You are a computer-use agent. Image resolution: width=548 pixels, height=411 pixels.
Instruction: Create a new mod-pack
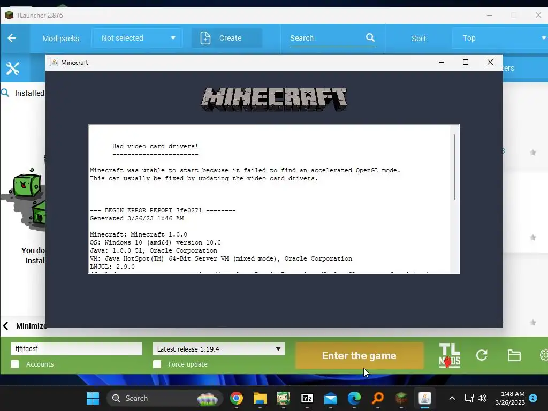pyautogui.click(x=227, y=38)
